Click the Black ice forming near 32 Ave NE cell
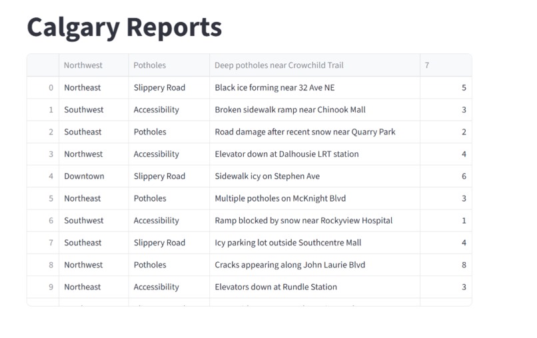537x338 pixels. [x=314, y=88]
